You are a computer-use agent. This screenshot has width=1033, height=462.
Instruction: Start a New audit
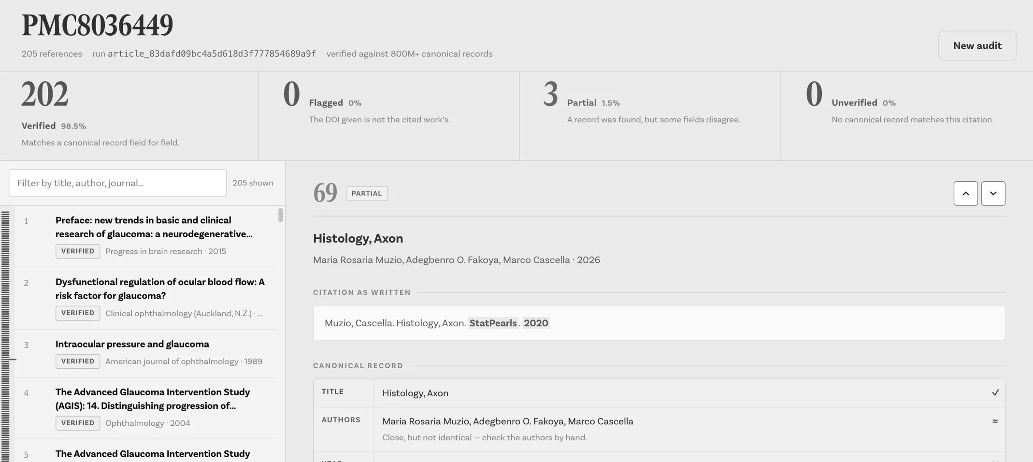pos(977,45)
